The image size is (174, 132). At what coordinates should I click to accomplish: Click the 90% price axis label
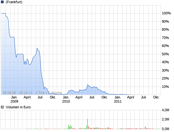coord(165,21)
